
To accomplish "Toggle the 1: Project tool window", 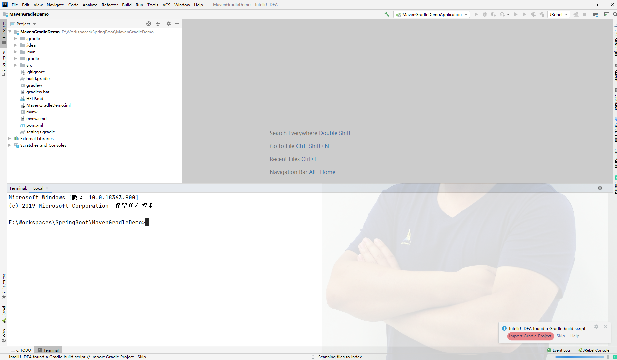I will [4, 33].
